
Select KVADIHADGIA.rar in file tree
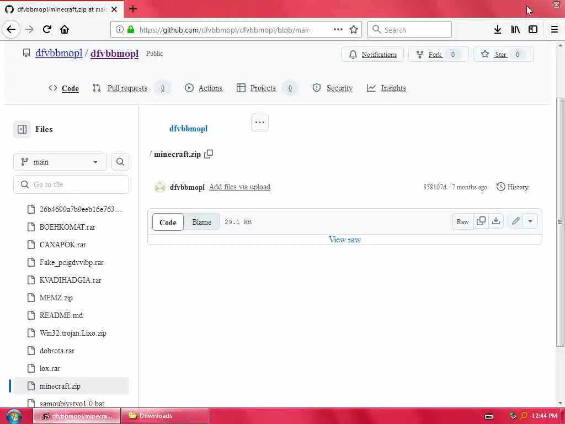71,280
